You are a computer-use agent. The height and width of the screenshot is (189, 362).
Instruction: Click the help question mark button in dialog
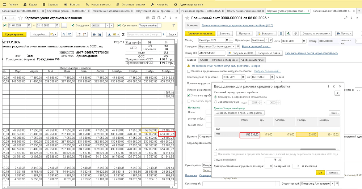(x=337, y=93)
